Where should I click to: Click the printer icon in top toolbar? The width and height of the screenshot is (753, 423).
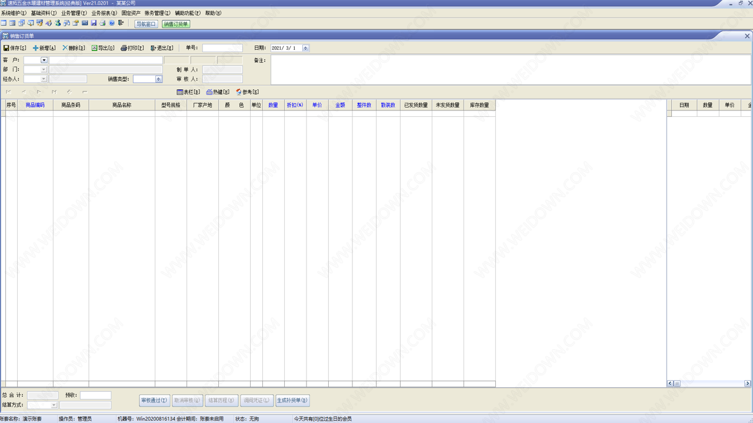[x=102, y=23]
